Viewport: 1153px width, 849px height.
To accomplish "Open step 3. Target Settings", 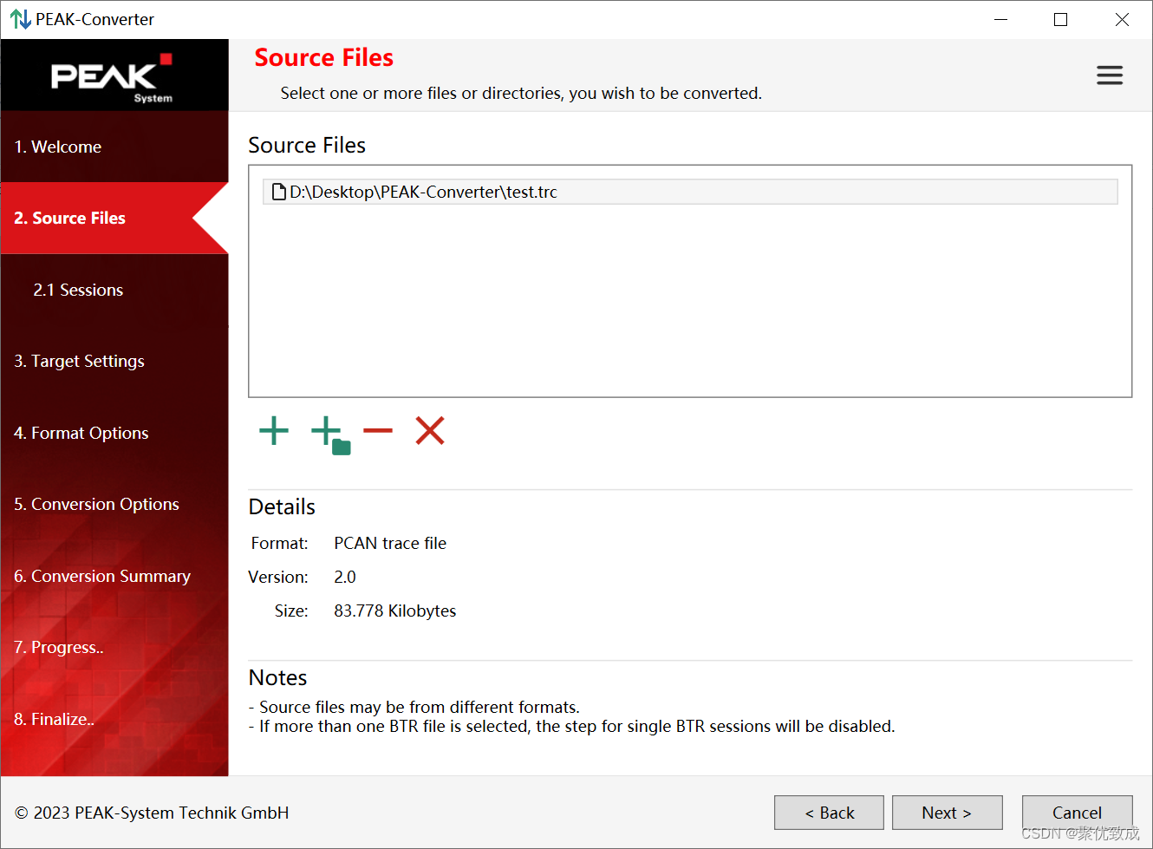I will click(114, 361).
